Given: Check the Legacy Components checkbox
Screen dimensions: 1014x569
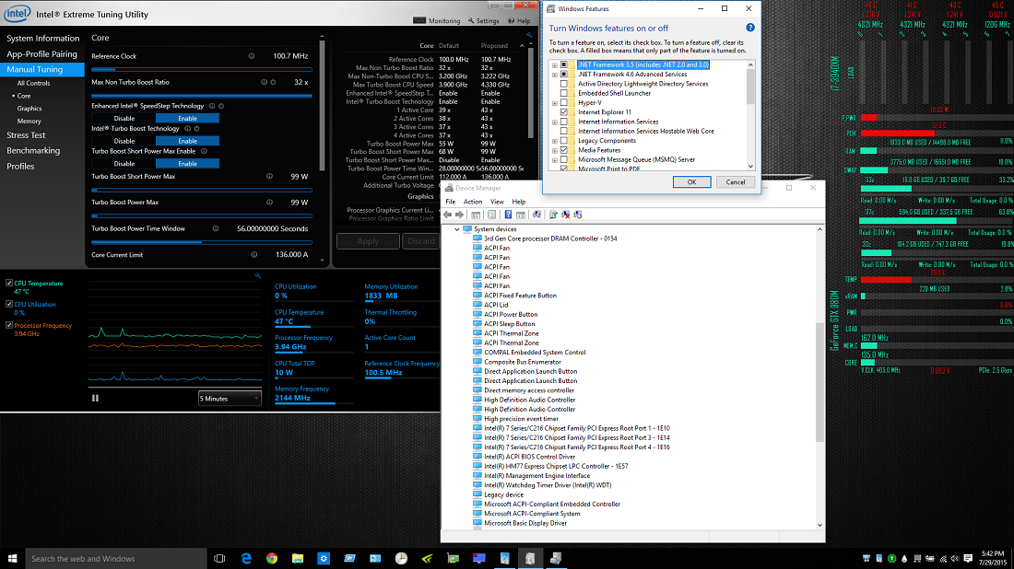Looking at the screenshot, I should coord(564,141).
